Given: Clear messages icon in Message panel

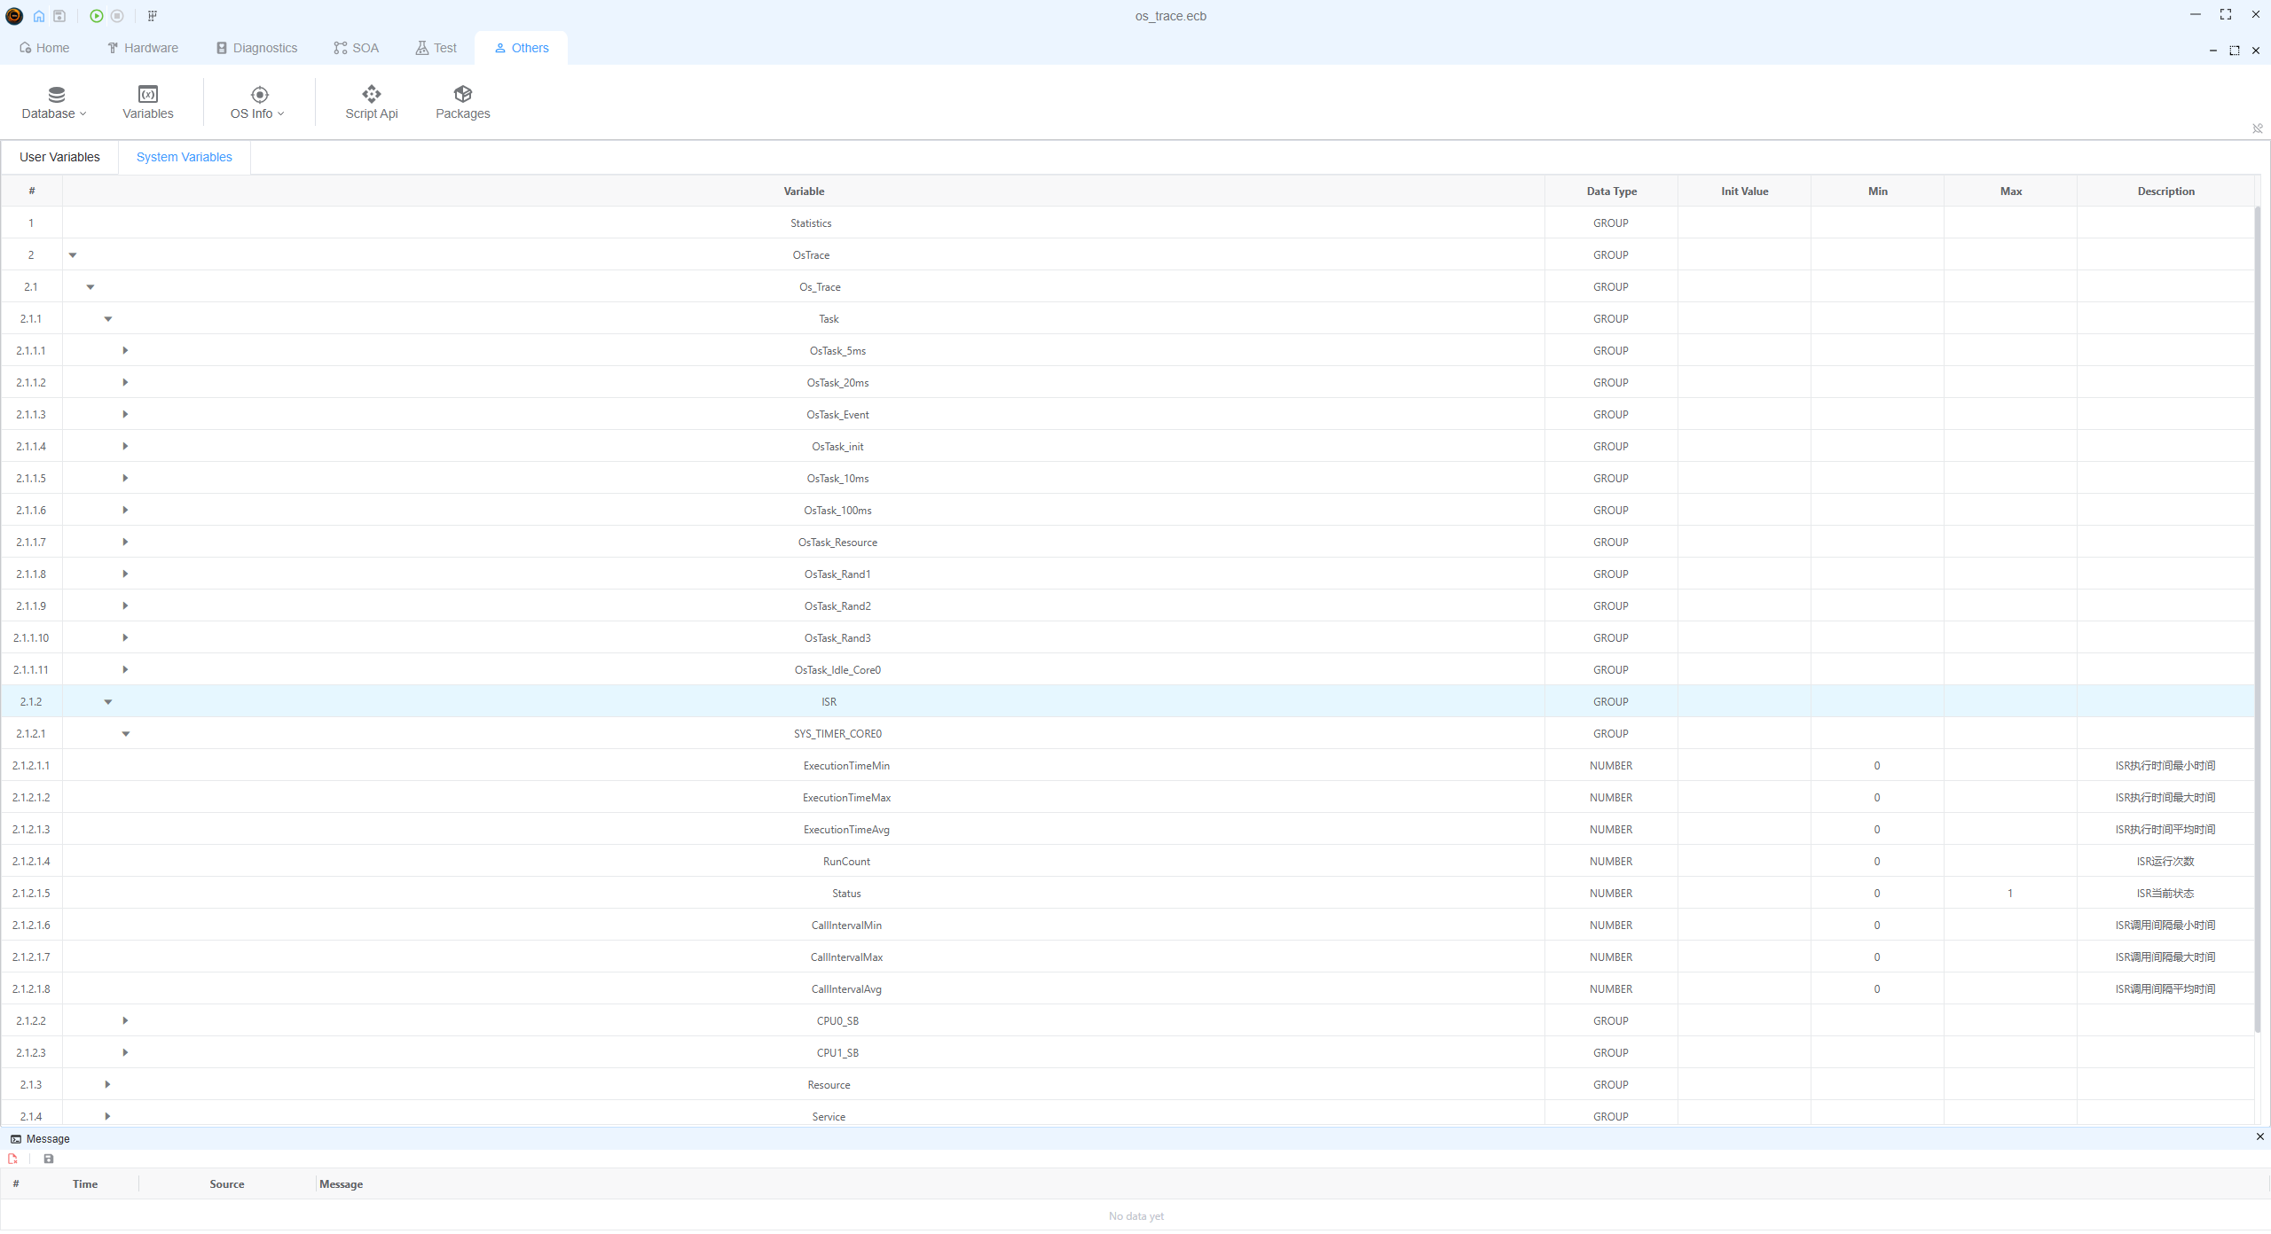Looking at the screenshot, I should [12, 1159].
